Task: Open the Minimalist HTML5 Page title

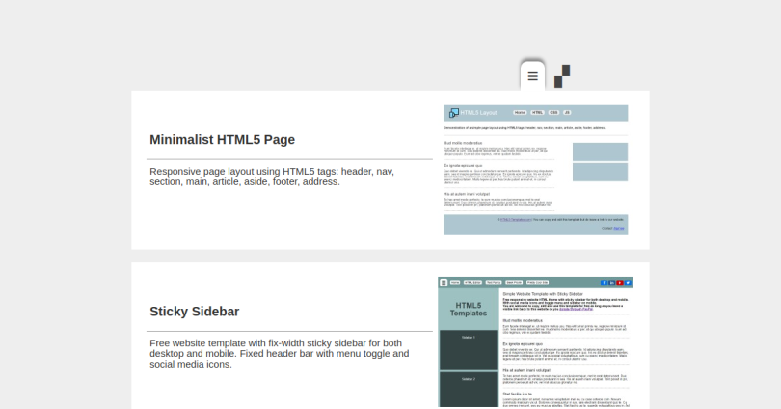Action: click(222, 139)
